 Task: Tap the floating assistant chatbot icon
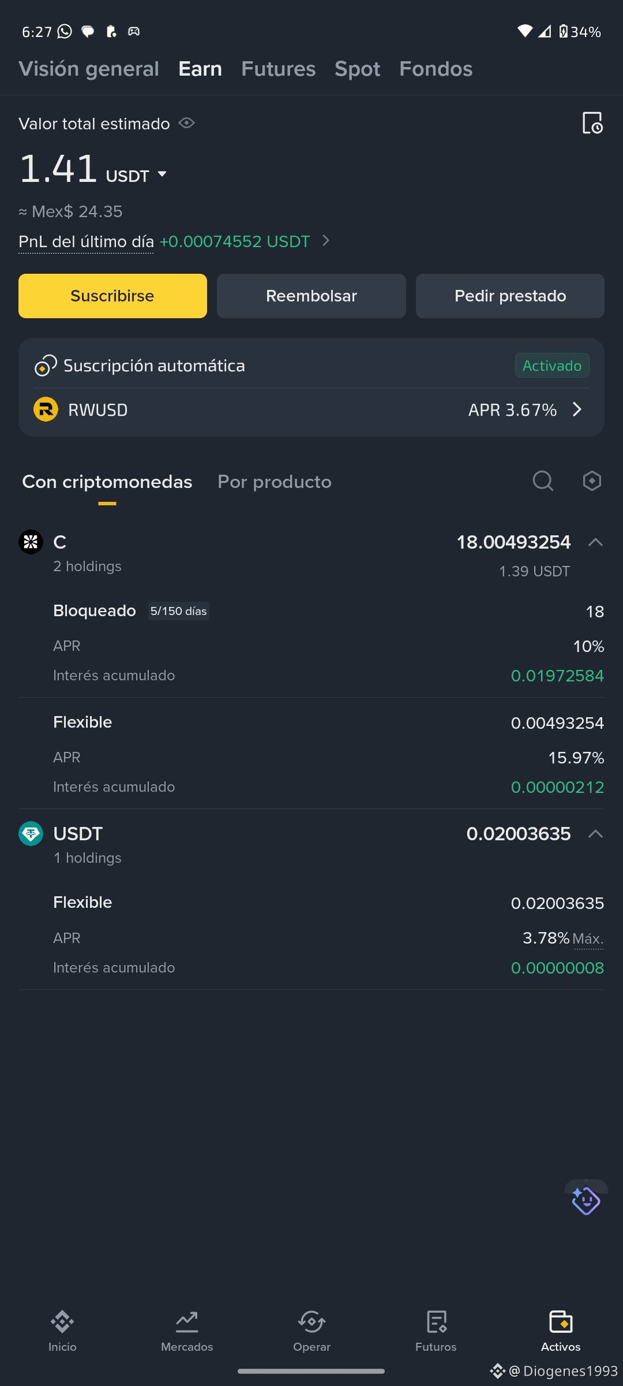(586, 1201)
